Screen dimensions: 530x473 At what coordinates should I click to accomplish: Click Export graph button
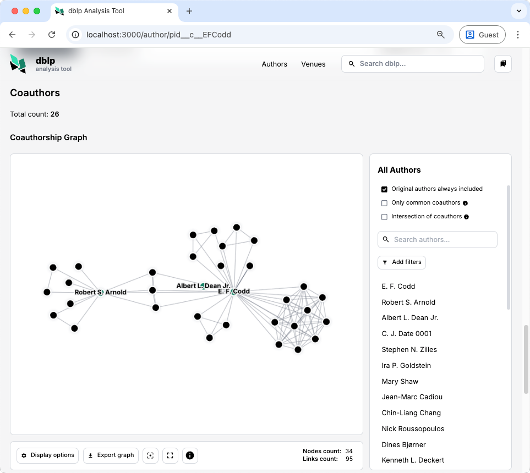pos(111,455)
